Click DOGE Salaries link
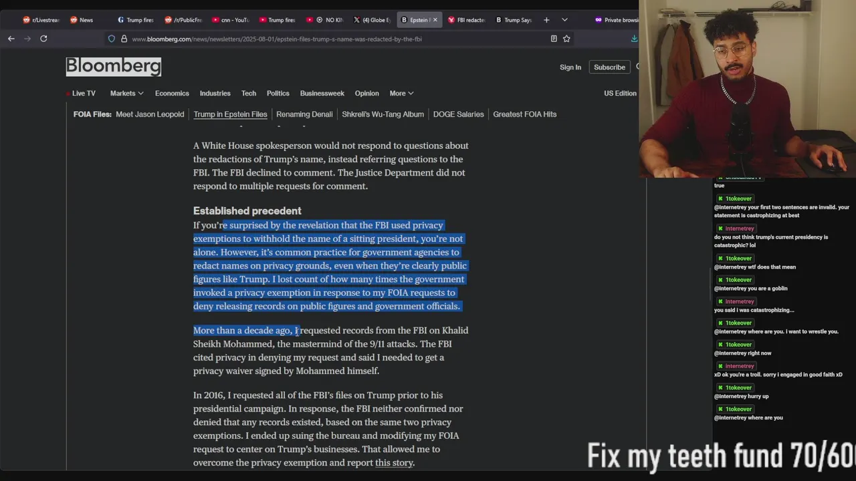This screenshot has width=856, height=481. [x=458, y=114]
